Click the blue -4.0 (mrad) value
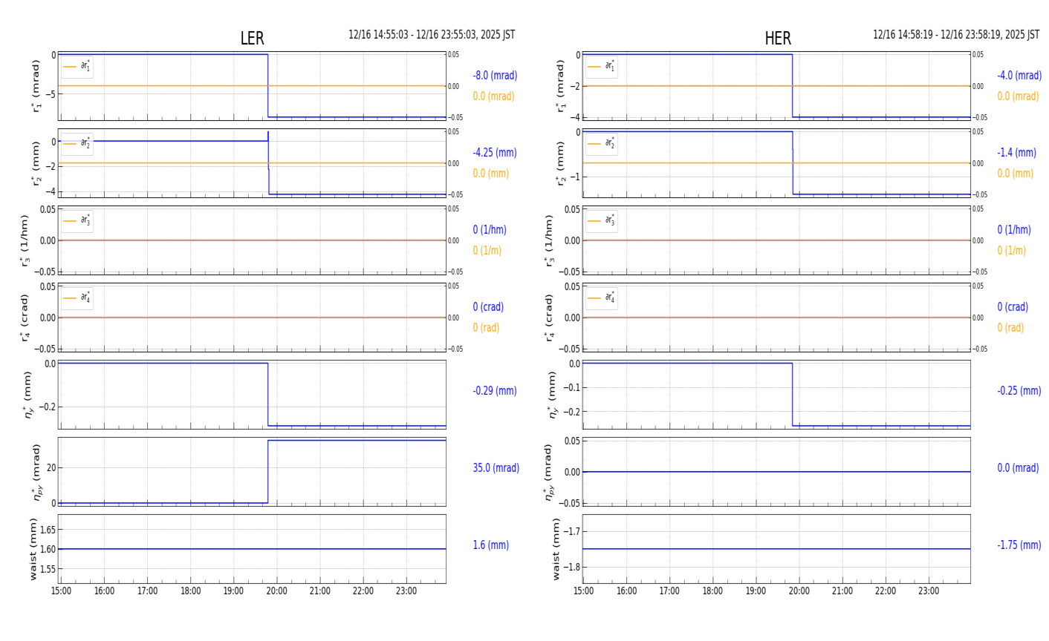This screenshot has height=641, width=1049. (1019, 76)
